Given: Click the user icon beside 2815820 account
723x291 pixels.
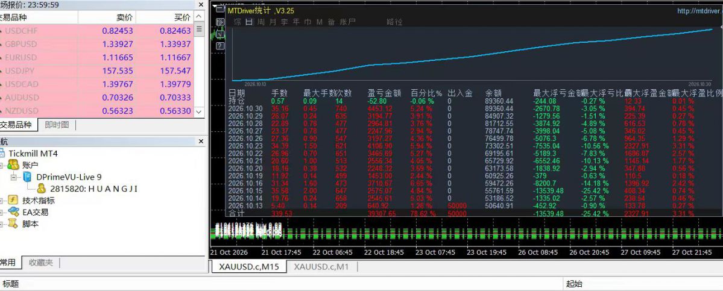Looking at the screenshot, I should [x=42, y=189].
